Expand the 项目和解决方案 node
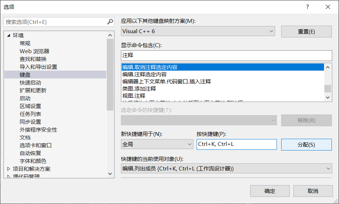The width and height of the screenshot is (339, 204). click(9, 169)
